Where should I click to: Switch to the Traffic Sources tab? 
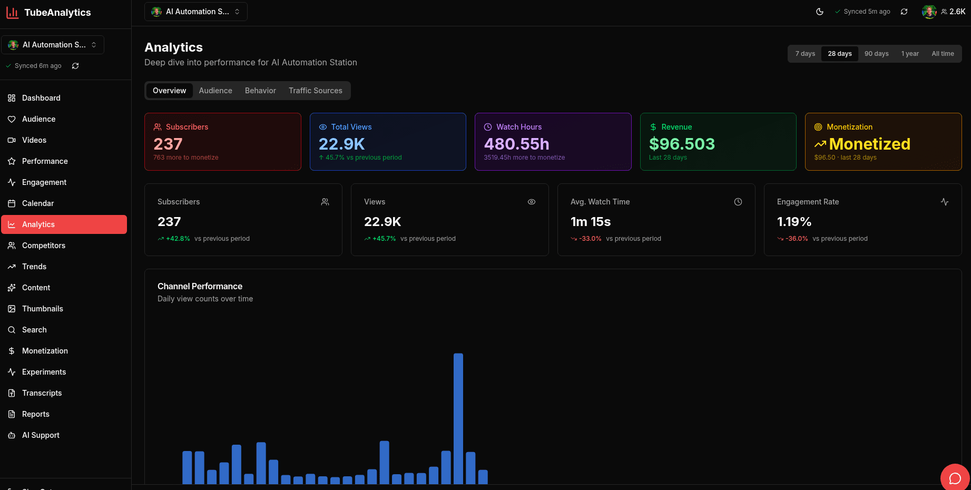click(315, 90)
